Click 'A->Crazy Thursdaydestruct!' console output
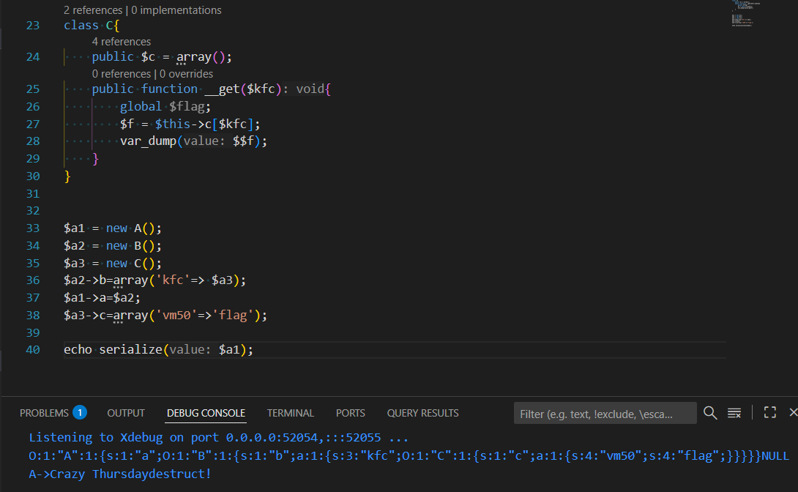 [120, 474]
